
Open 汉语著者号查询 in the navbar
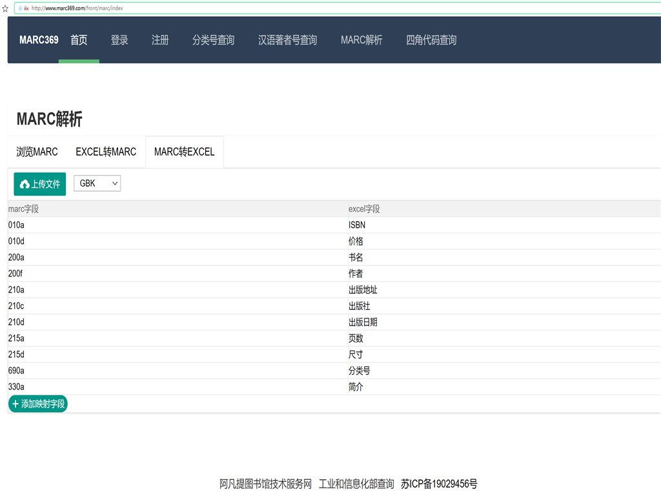(x=287, y=40)
